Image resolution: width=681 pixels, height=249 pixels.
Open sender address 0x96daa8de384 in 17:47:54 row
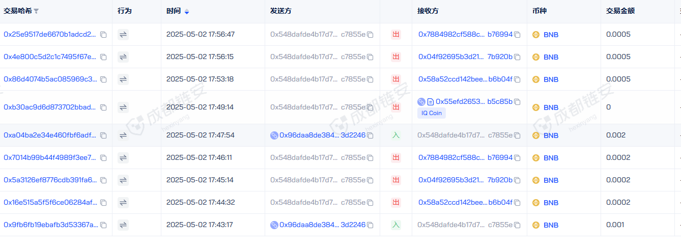click(323, 135)
